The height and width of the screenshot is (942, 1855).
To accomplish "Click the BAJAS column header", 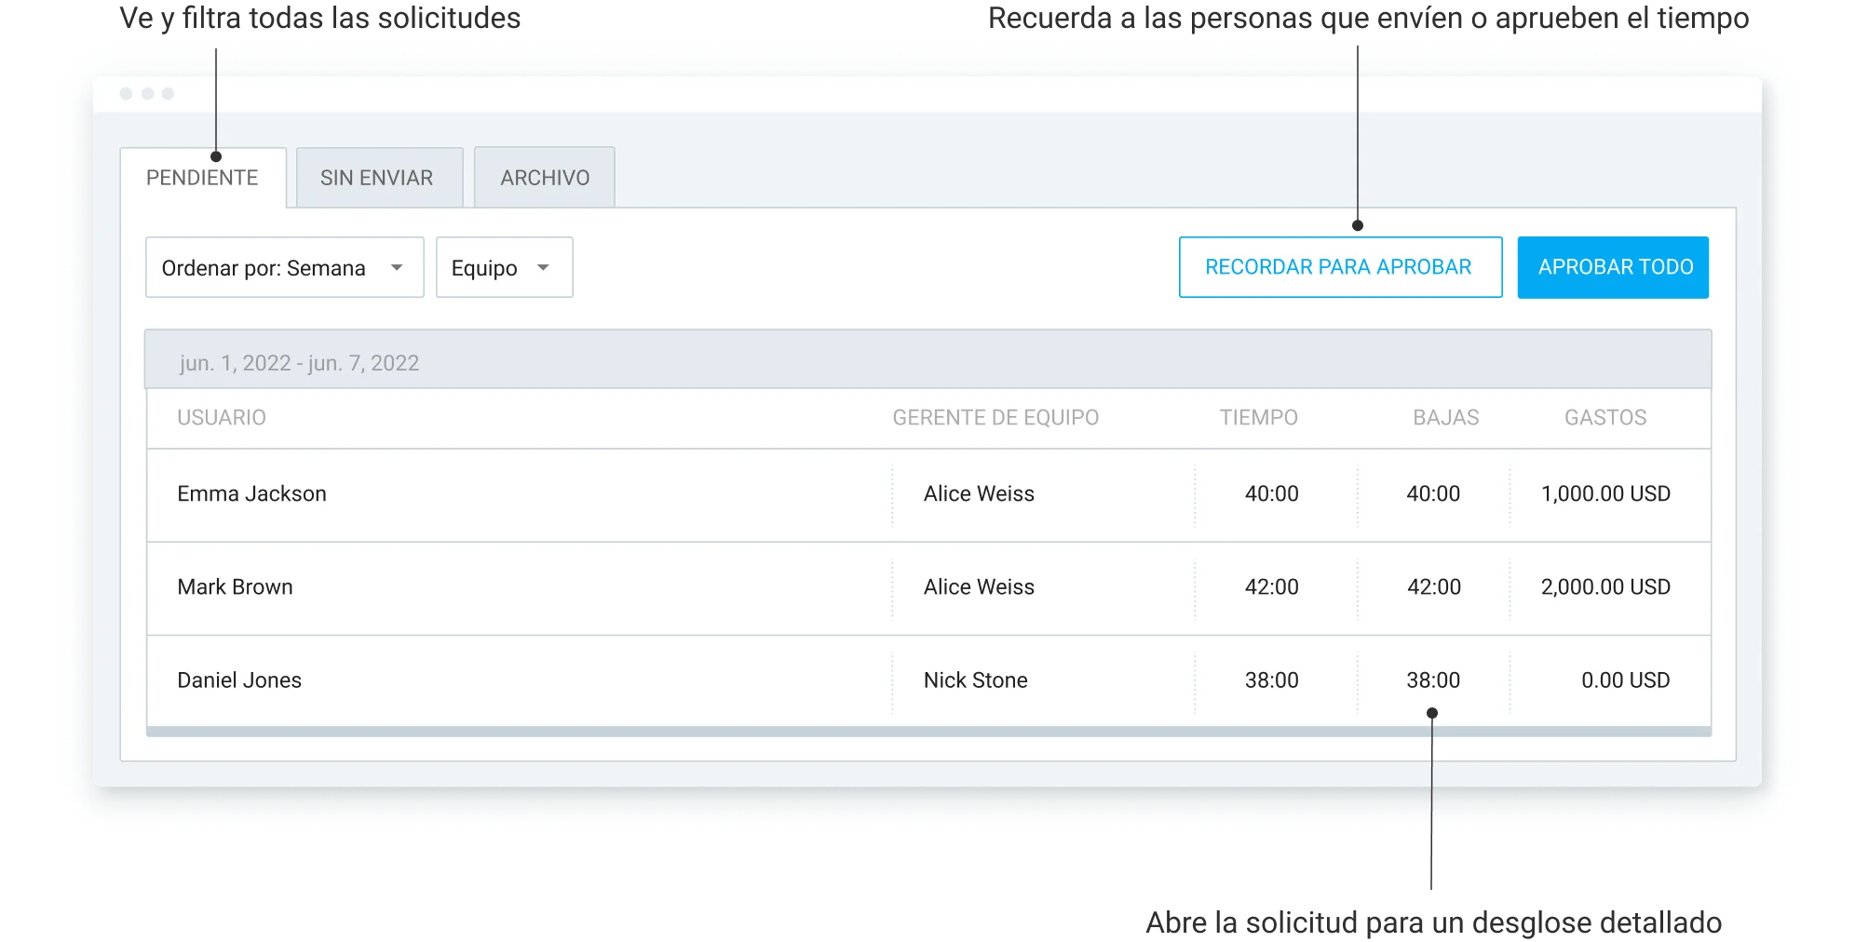I will click(x=1445, y=417).
